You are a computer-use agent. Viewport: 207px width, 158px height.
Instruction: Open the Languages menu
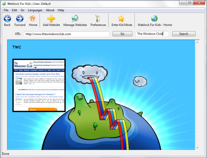pos(35,10)
